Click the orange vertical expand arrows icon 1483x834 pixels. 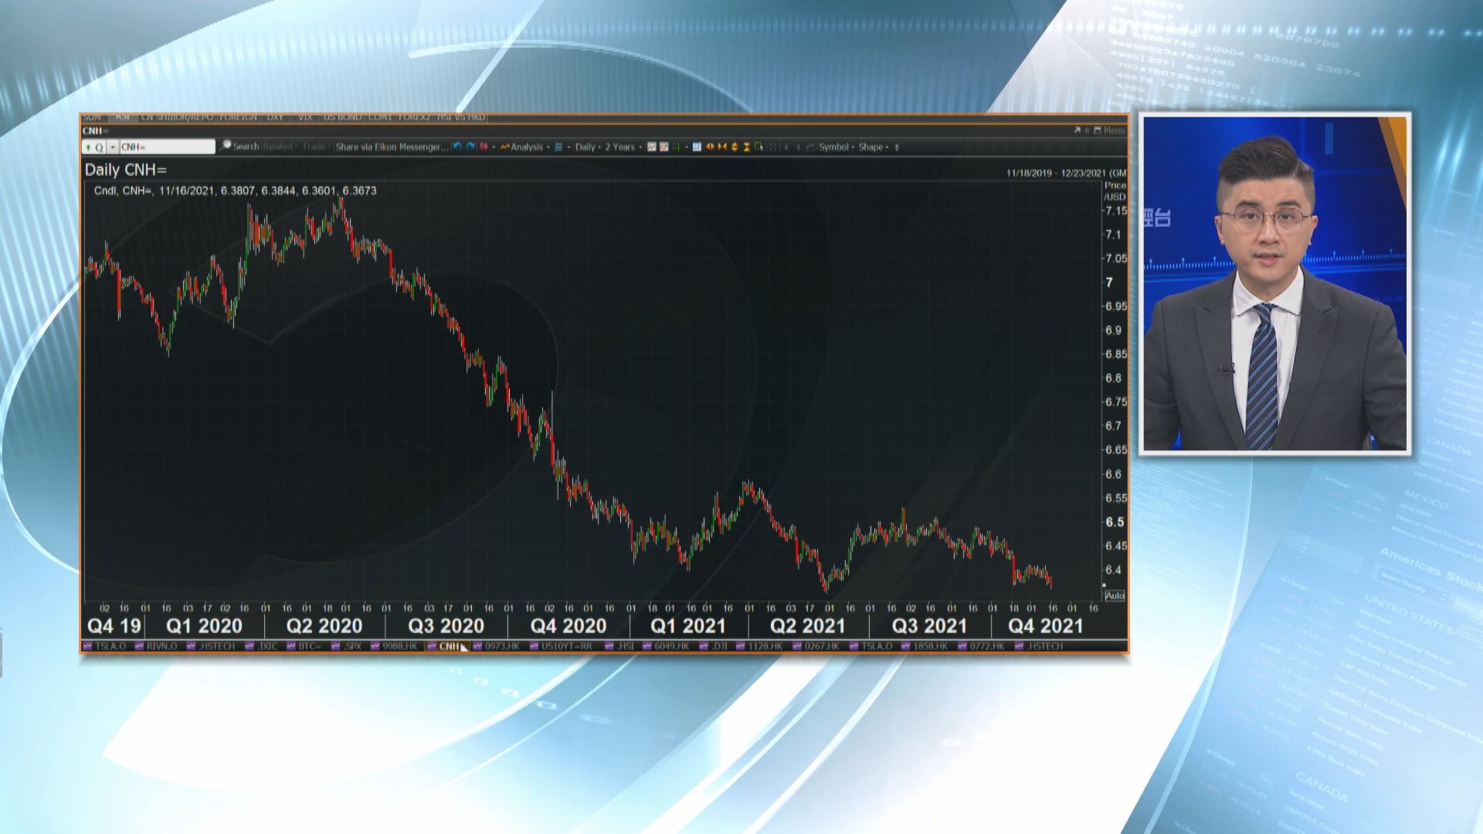pyautogui.click(x=735, y=147)
